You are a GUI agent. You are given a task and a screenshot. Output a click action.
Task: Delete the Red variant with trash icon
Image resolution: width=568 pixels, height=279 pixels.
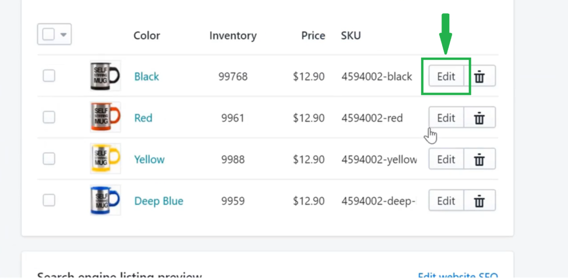(x=480, y=118)
